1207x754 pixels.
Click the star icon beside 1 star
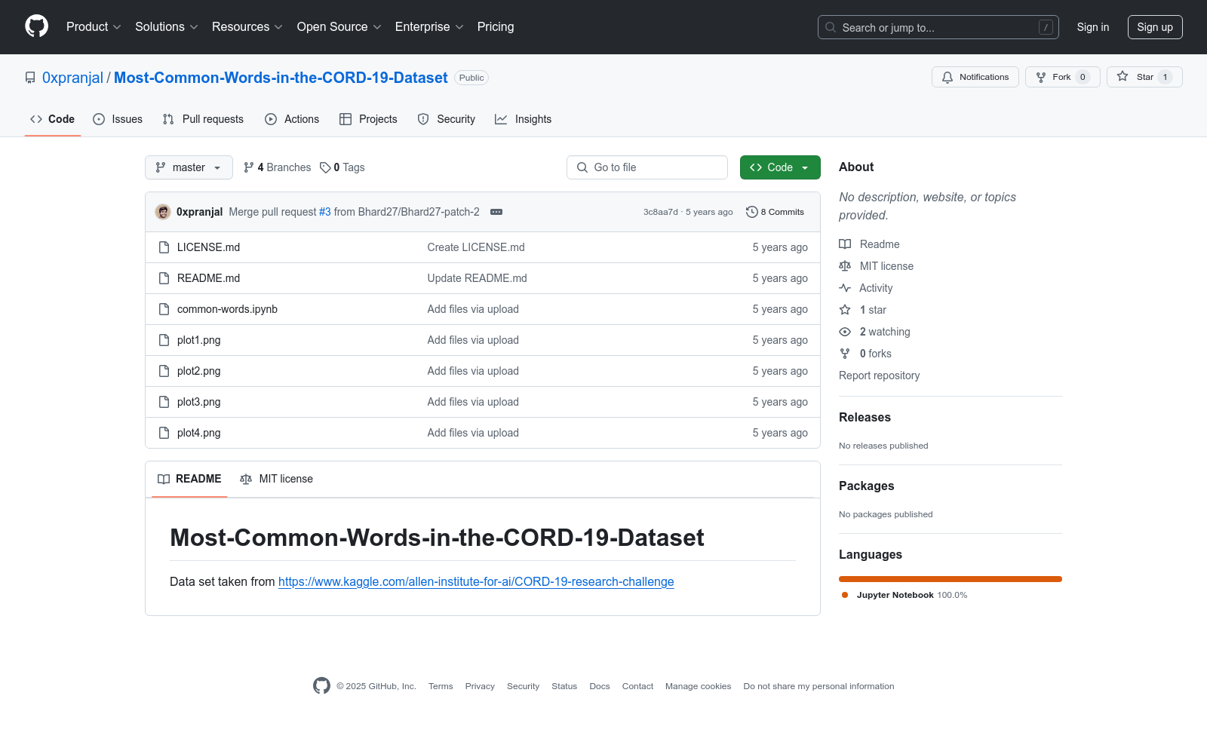[845, 310]
